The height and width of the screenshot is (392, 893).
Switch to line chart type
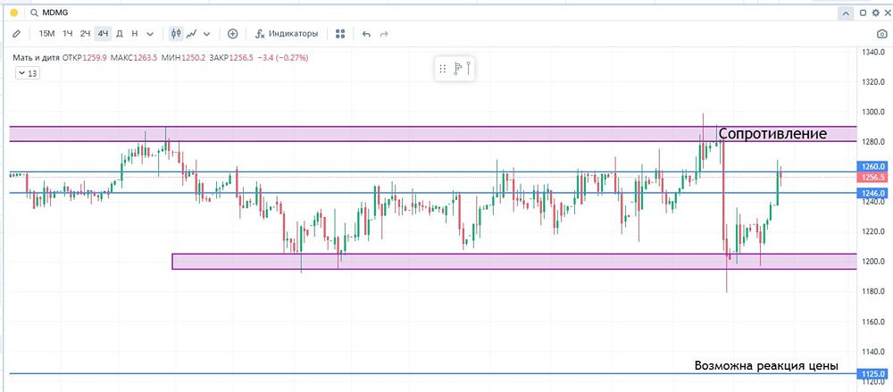click(192, 34)
